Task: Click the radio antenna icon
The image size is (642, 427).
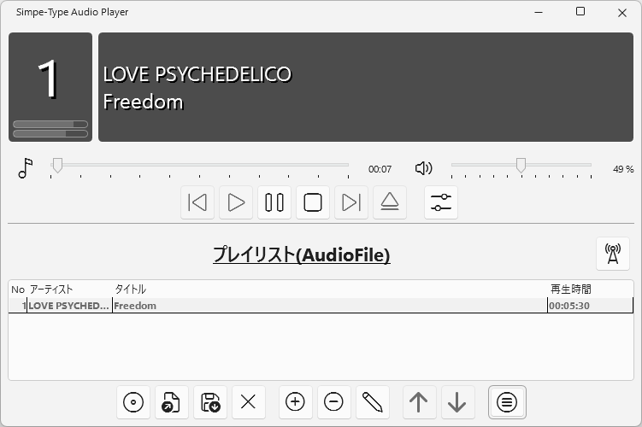Action: [612, 254]
